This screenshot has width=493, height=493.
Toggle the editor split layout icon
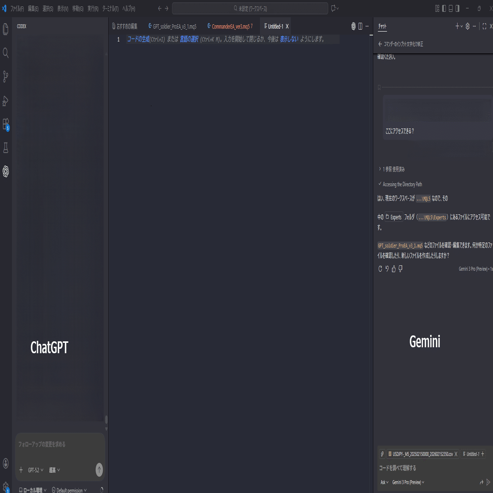[361, 26]
